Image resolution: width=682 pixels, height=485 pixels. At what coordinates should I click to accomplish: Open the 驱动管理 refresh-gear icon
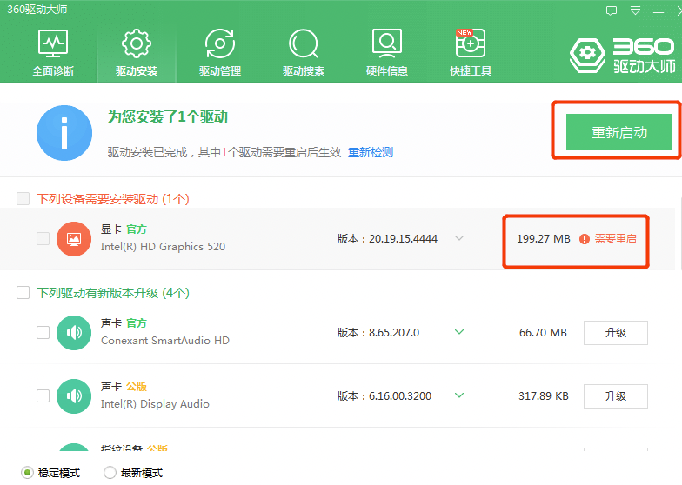pos(220,43)
